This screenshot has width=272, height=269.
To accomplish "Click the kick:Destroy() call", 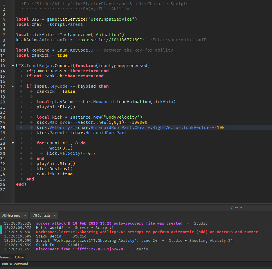I will click(54, 169).
